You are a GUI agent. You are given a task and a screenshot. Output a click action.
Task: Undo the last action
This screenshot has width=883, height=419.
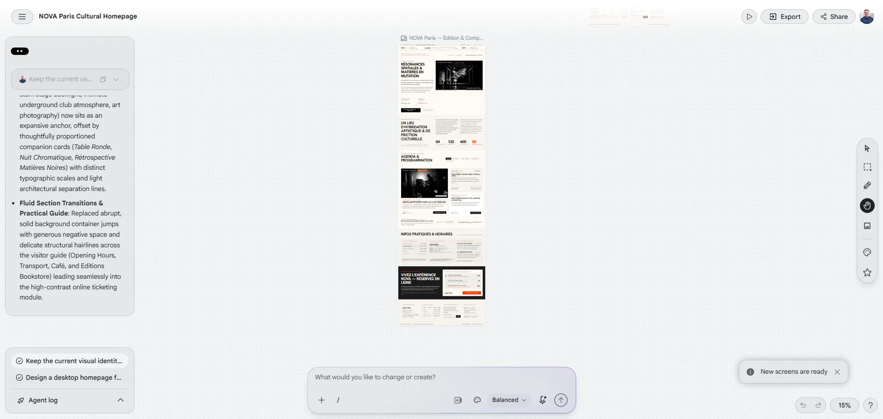[803, 405]
